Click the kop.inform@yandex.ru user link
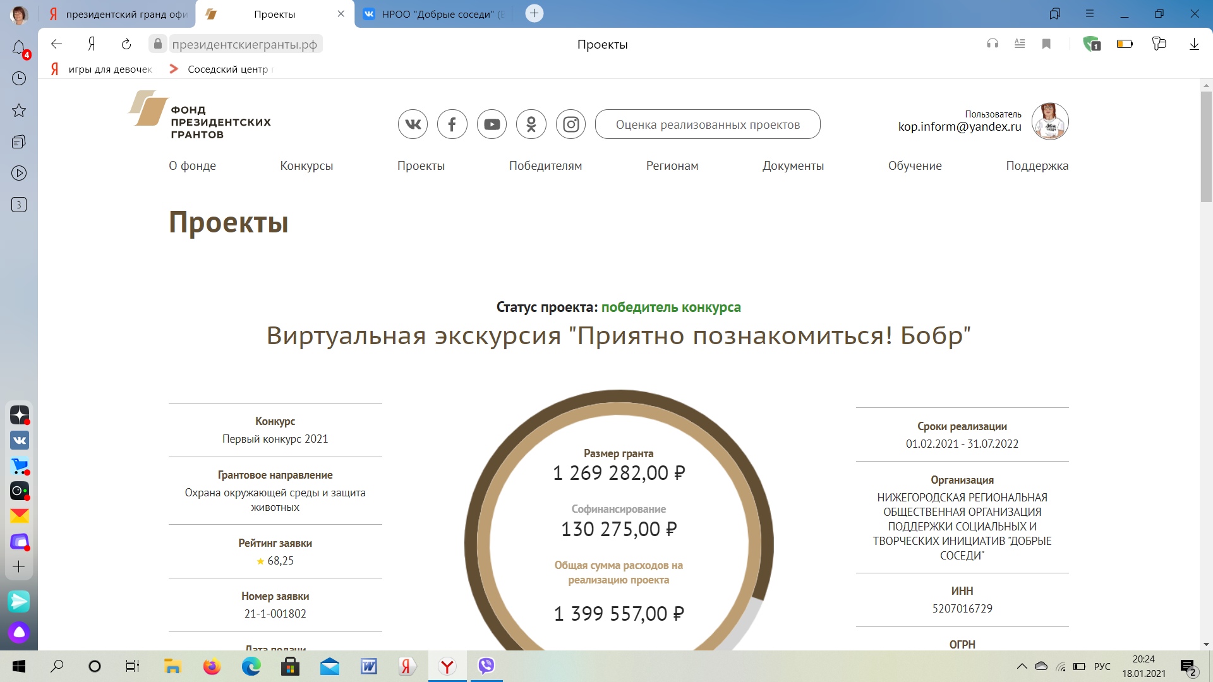 click(960, 126)
